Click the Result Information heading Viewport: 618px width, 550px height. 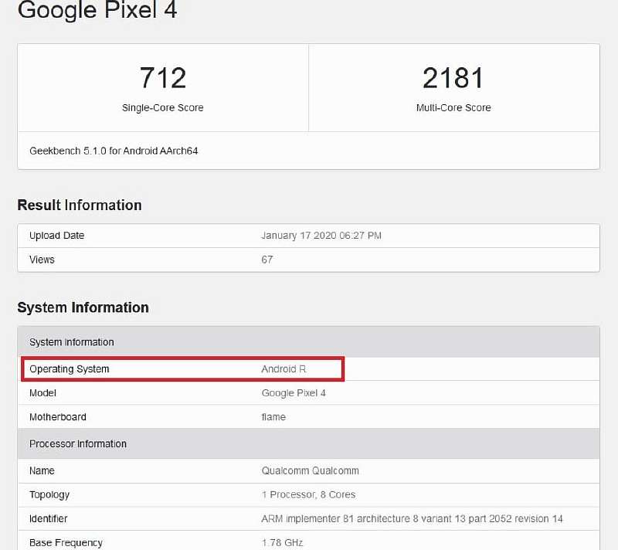(x=80, y=205)
